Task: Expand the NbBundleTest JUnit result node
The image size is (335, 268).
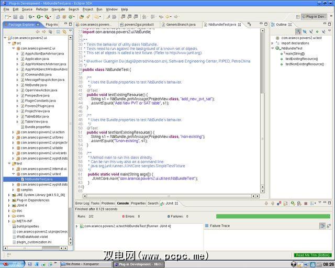Action: click(77, 226)
